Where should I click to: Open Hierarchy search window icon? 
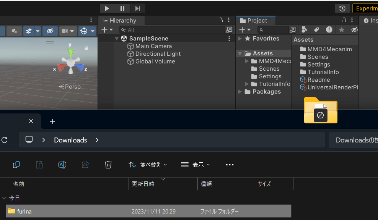(229, 30)
